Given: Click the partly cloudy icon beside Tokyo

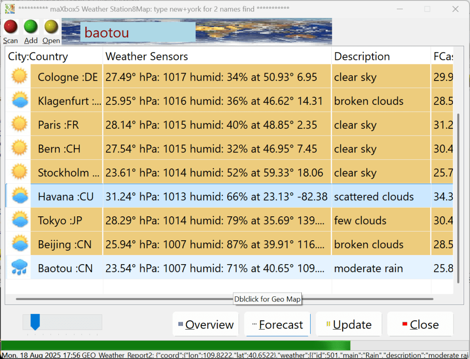Looking at the screenshot, I should [19, 220].
